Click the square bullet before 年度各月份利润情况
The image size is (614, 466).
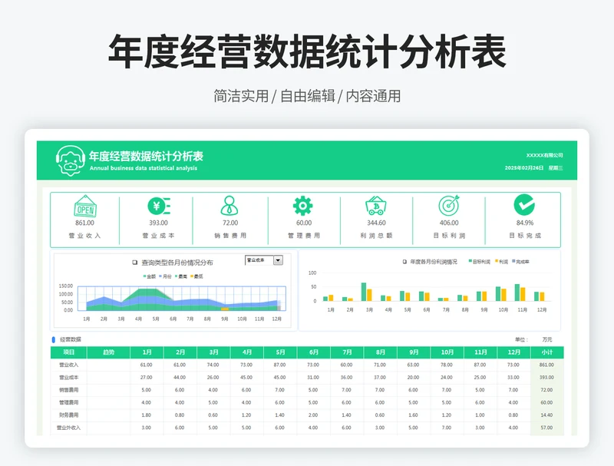[404, 262]
